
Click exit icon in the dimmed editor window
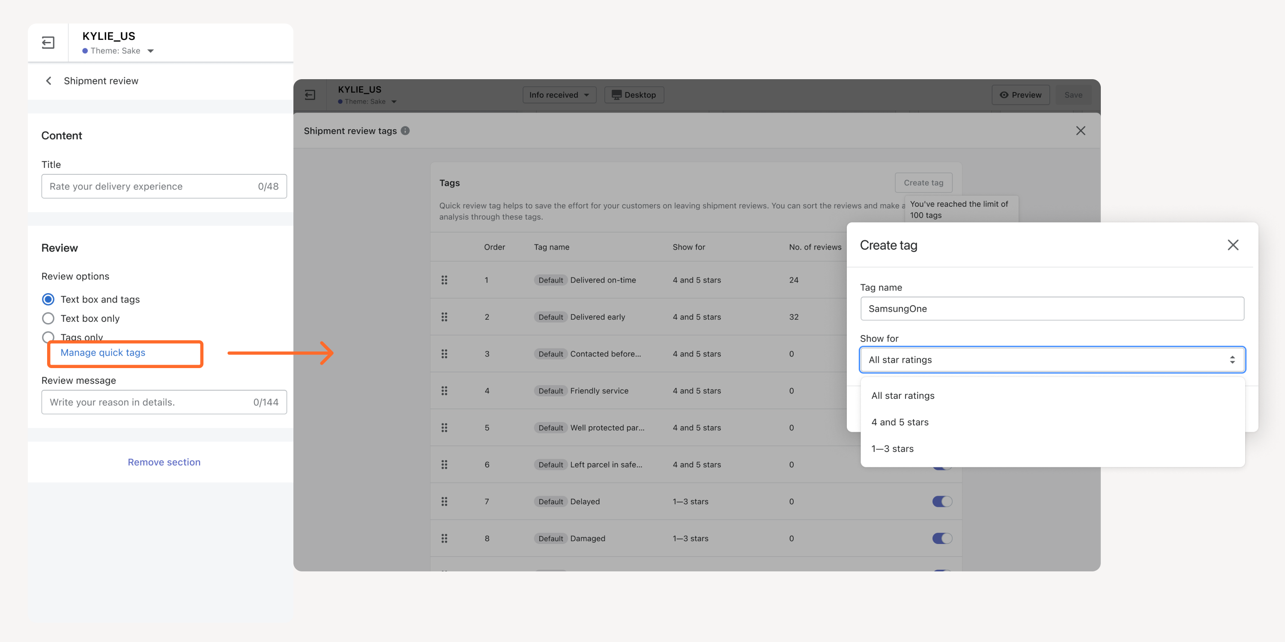tap(310, 95)
